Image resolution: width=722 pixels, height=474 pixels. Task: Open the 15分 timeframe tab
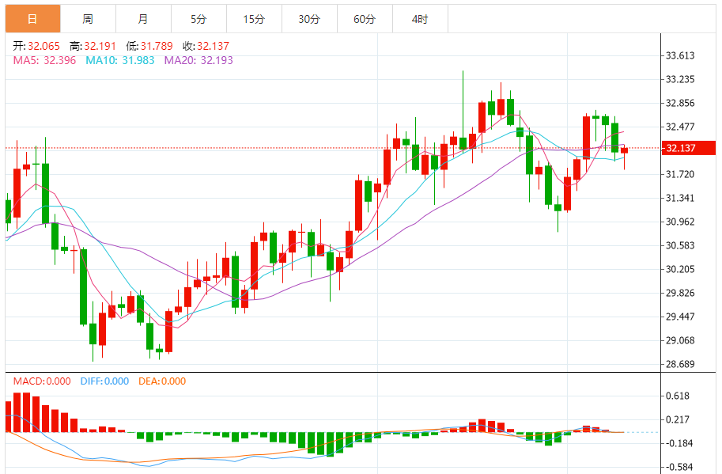[x=254, y=19]
